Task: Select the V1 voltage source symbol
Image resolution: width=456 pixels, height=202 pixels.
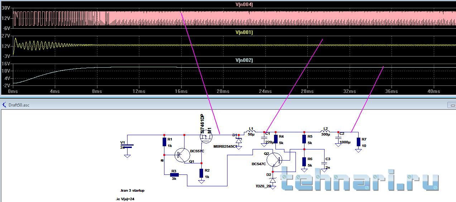Action: pos(127,147)
